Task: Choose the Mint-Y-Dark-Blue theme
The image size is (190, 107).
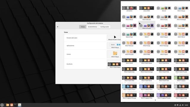Action: pyautogui.click(x=164, y=61)
